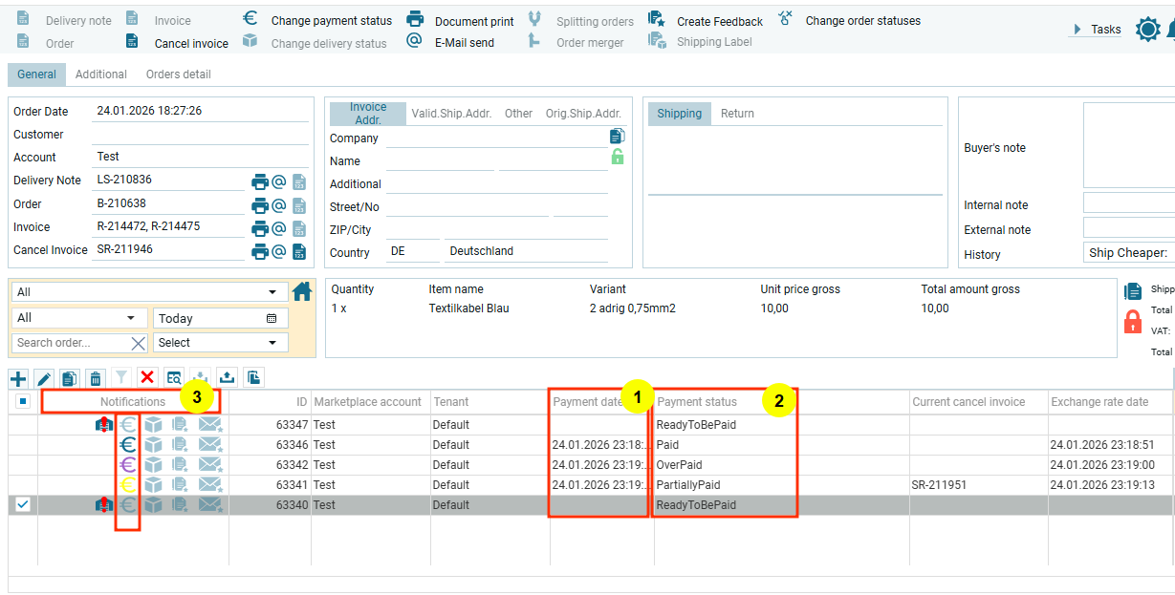This screenshot has height=595, width=1175.
Task: Print the Delivery Note with printer icon
Action: click(259, 181)
